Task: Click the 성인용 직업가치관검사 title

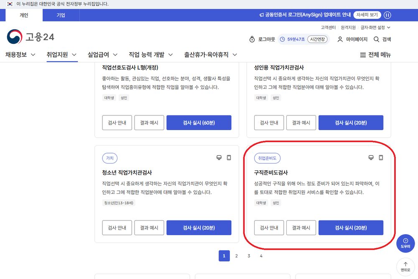Action: [x=279, y=67]
